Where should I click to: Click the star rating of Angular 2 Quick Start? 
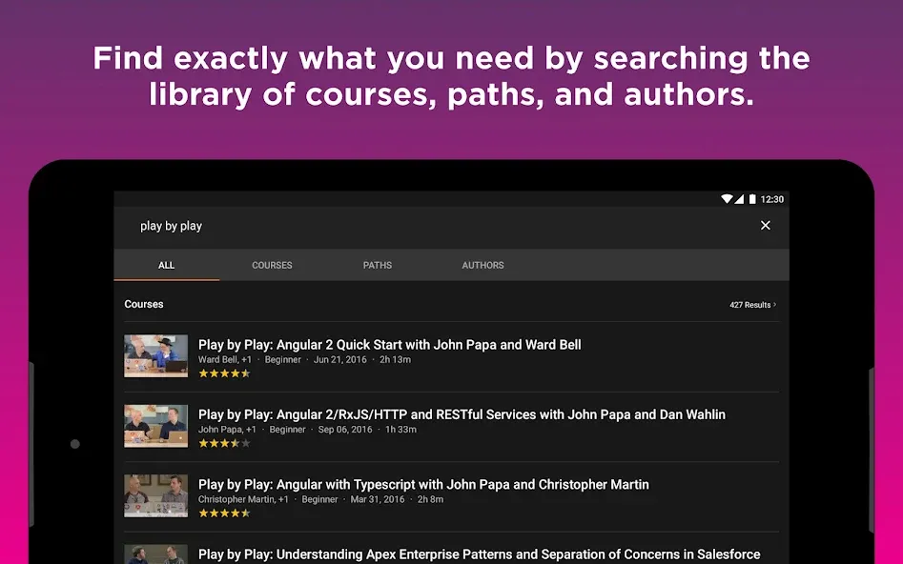225,373
